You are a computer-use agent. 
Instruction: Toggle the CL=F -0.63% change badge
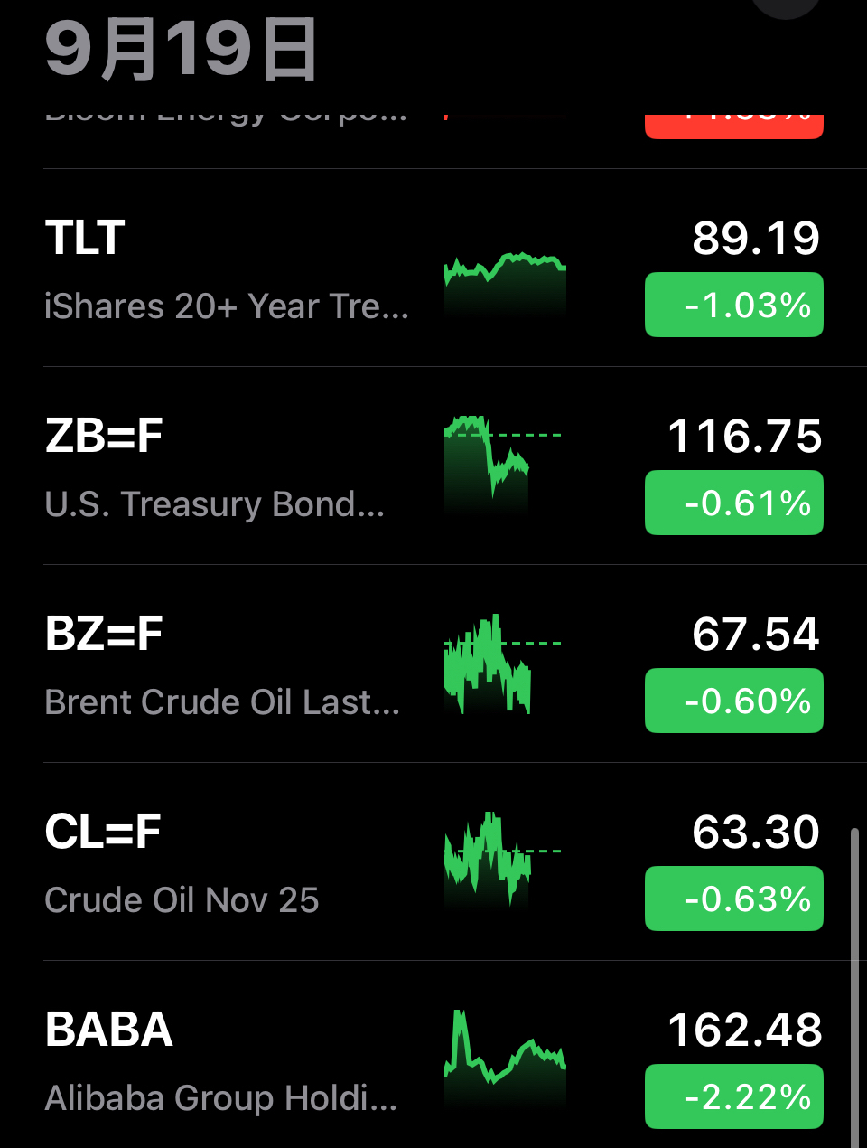click(x=734, y=899)
